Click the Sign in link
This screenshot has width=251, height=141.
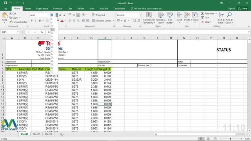click(231, 9)
